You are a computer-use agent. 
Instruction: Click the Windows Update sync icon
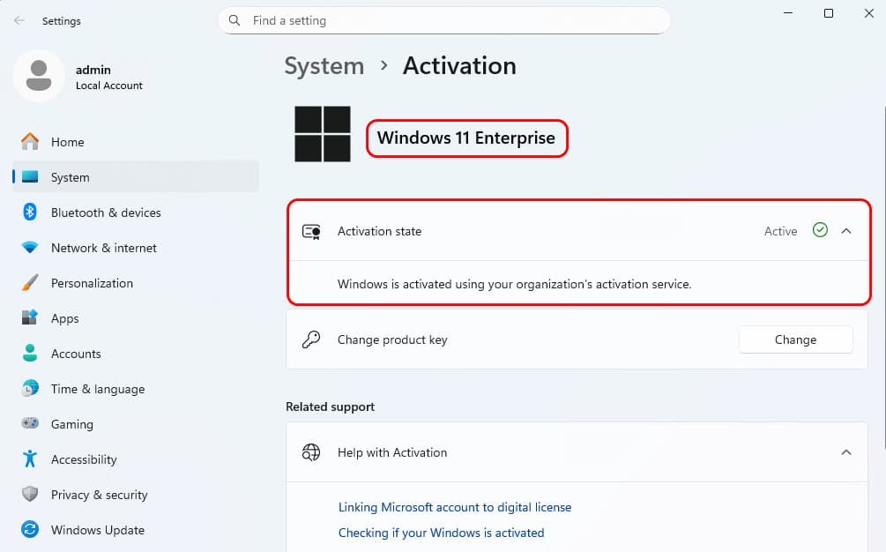(x=30, y=529)
